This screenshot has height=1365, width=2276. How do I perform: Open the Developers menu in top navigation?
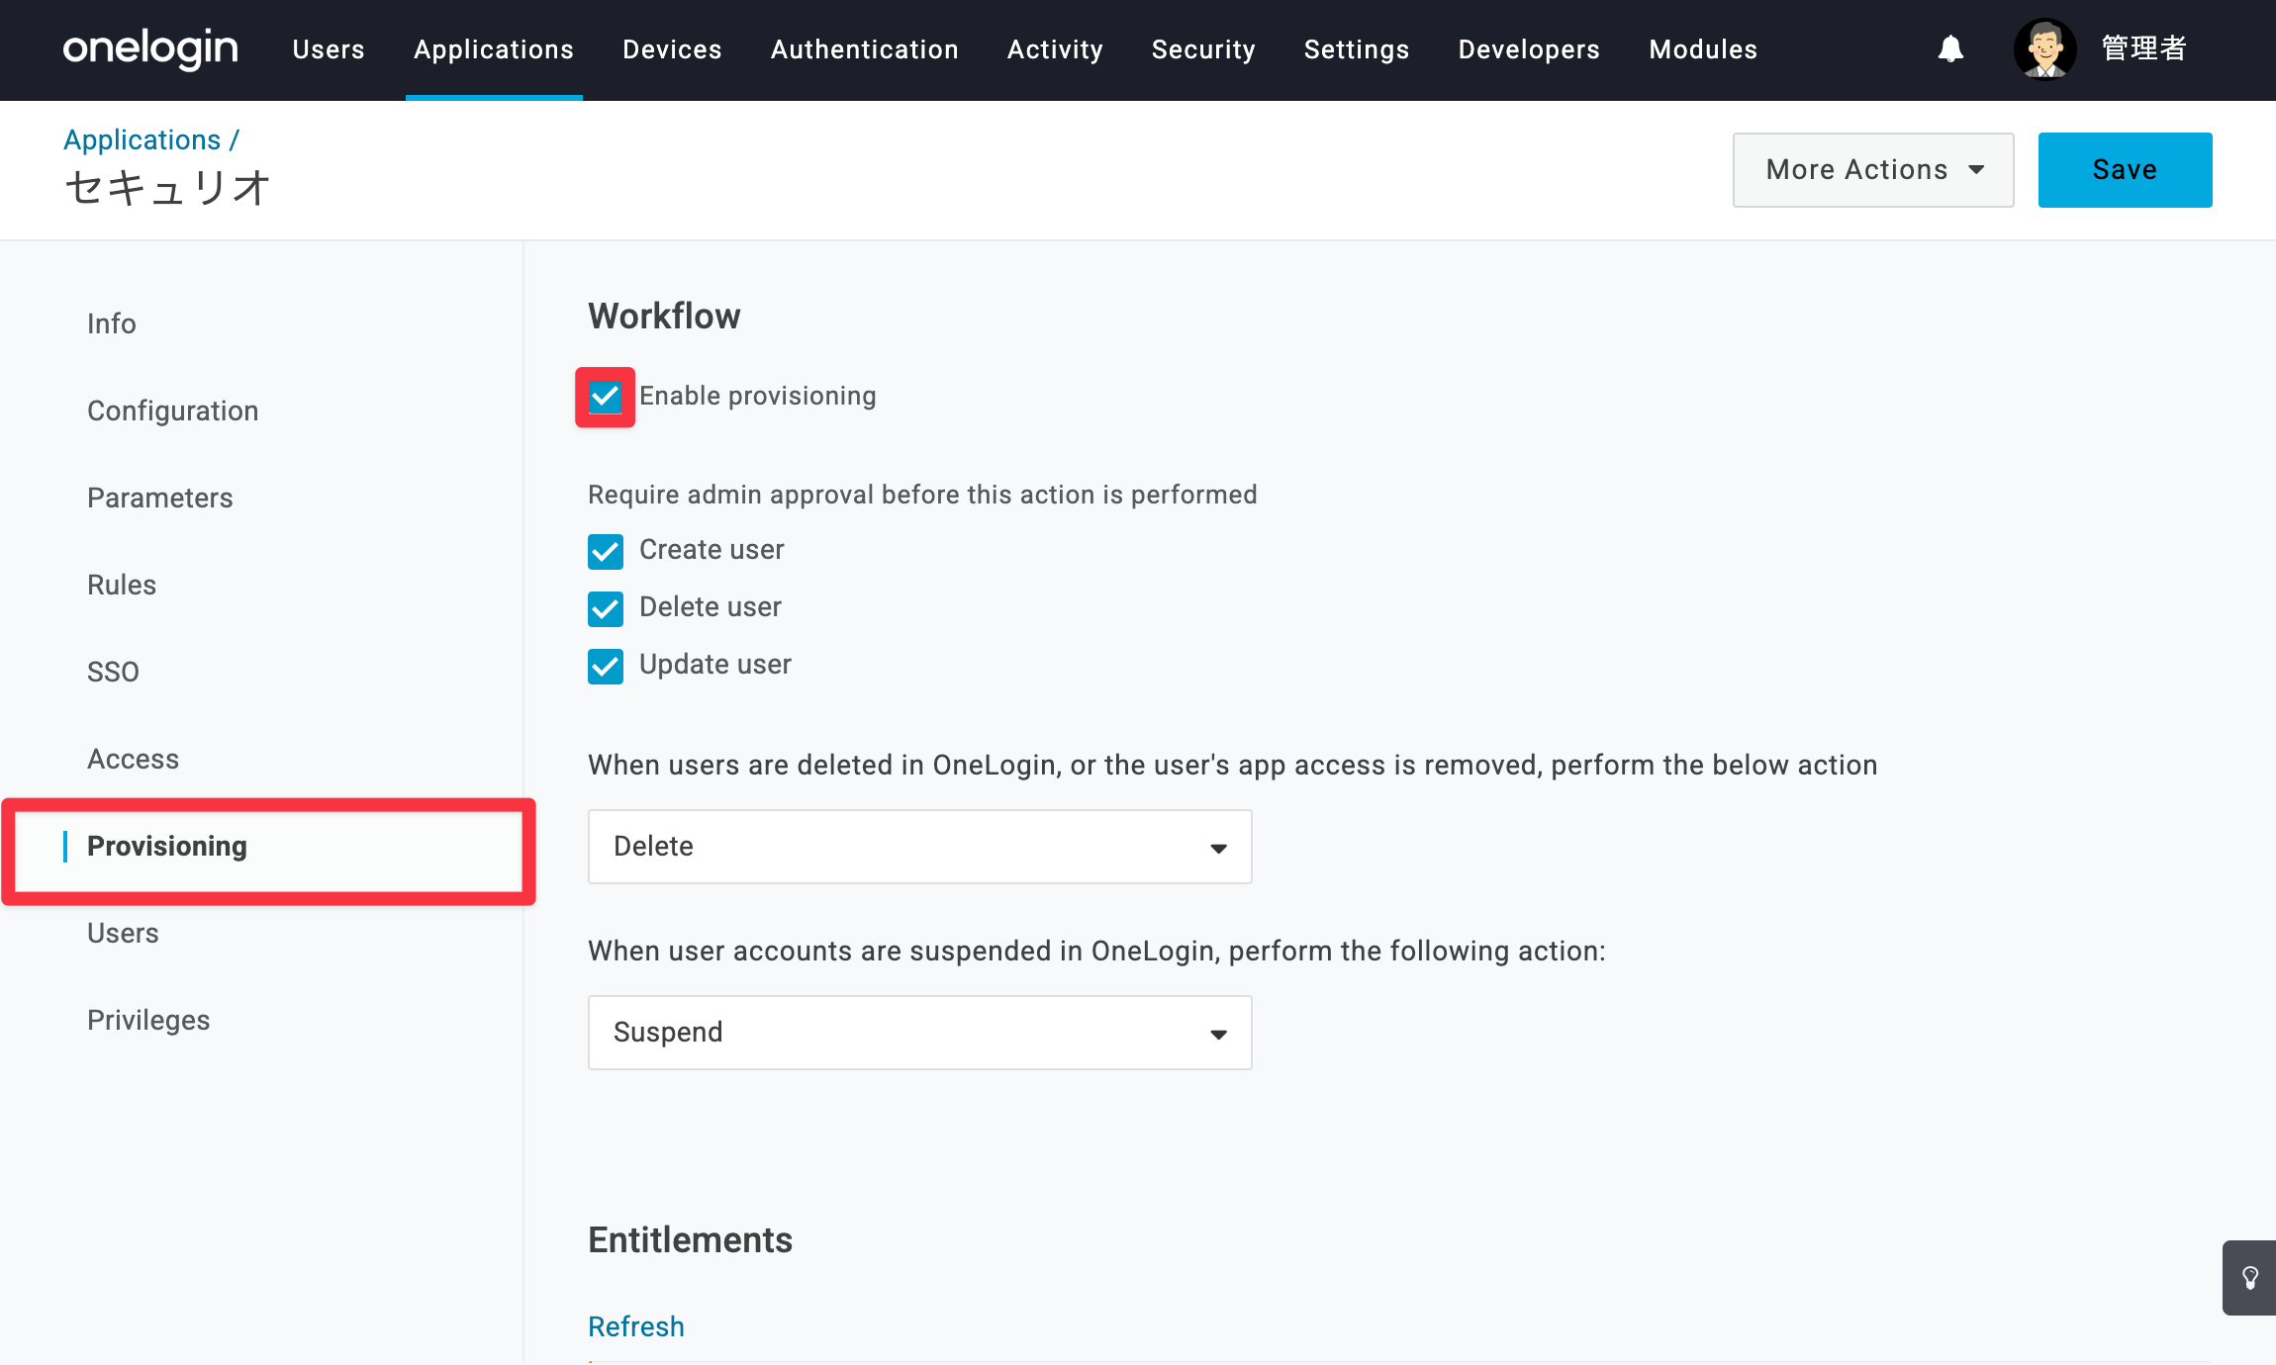click(1529, 49)
